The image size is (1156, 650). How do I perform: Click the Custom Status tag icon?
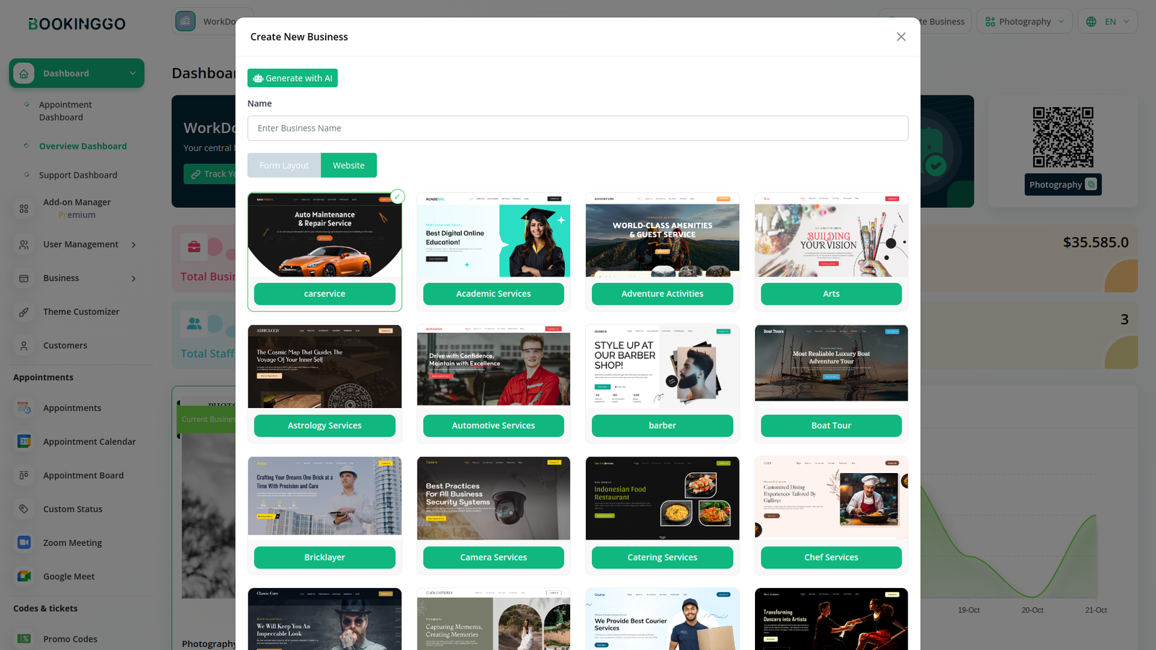click(x=24, y=509)
